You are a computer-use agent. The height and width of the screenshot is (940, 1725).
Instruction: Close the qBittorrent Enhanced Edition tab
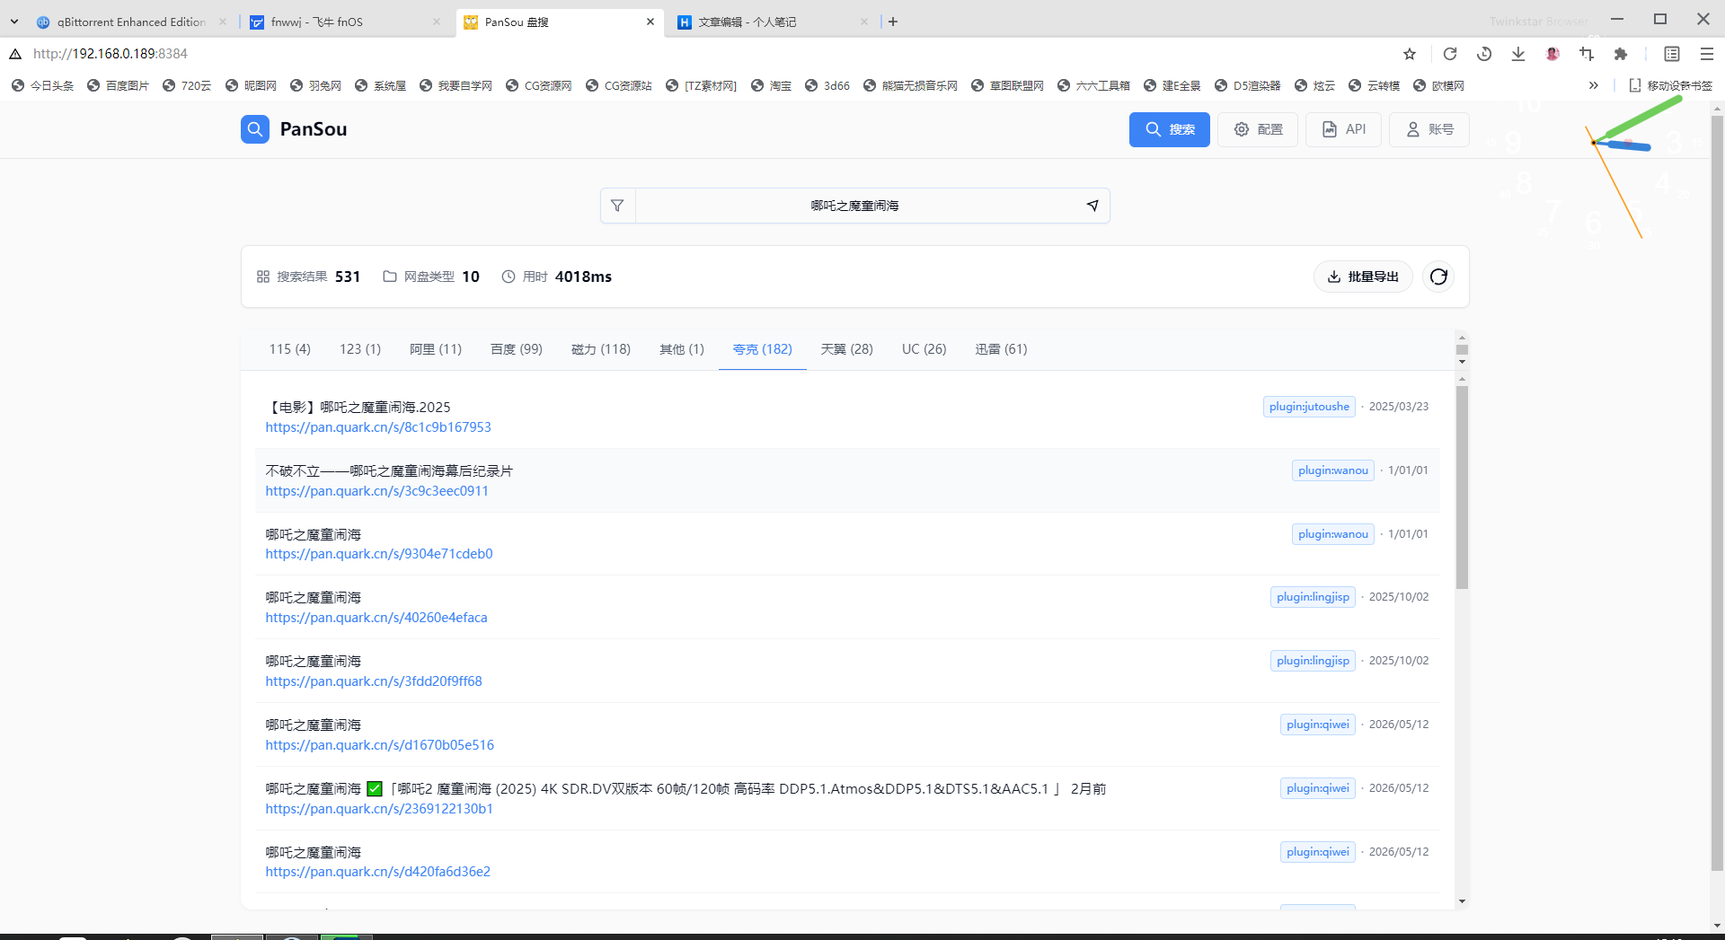(223, 22)
